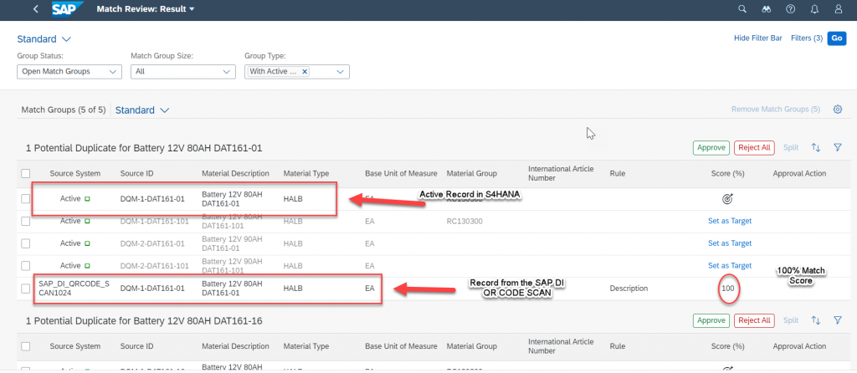Image resolution: width=857 pixels, height=373 pixels.
Task: Approve the DAT161-16 duplicate group
Action: click(711, 320)
